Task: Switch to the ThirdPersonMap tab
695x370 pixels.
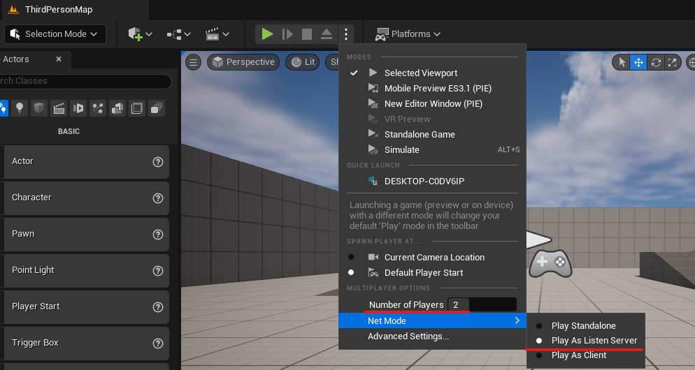Action: 59,9
